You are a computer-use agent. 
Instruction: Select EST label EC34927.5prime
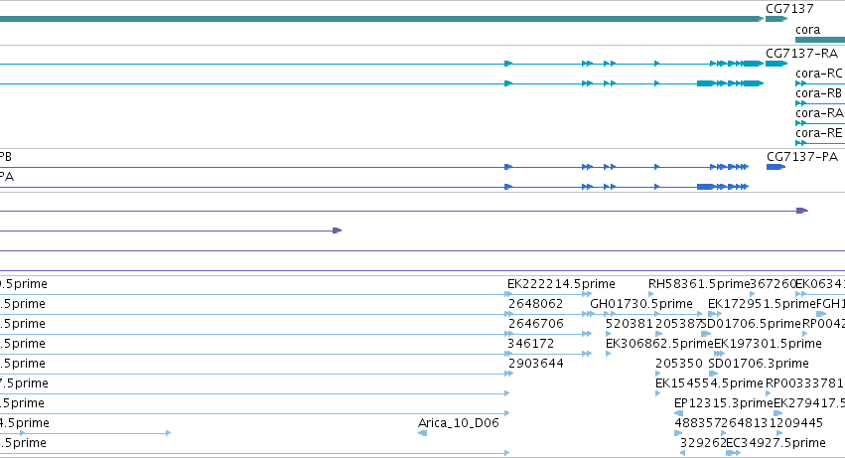click(x=776, y=444)
